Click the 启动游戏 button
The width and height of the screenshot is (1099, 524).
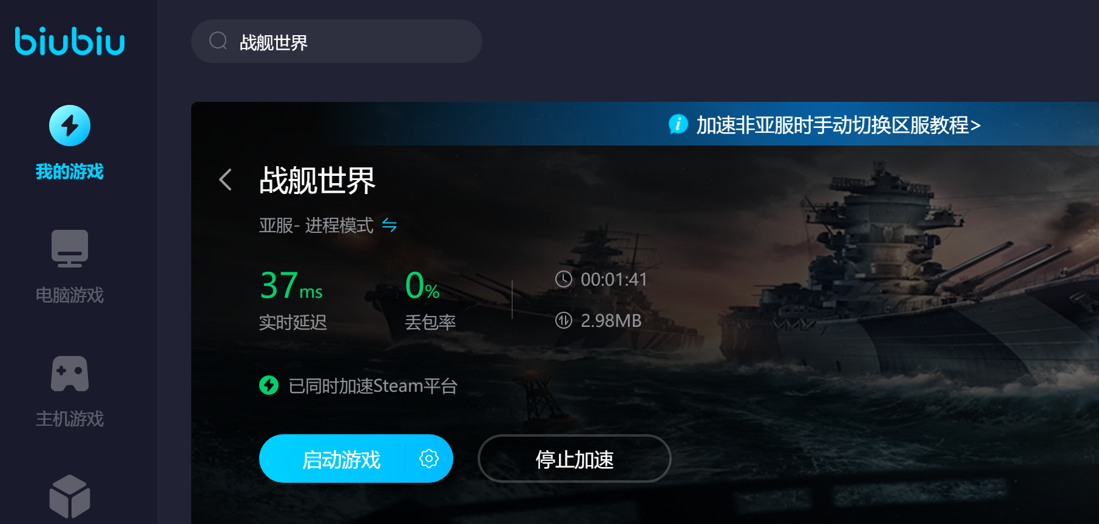pyautogui.click(x=341, y=458)
